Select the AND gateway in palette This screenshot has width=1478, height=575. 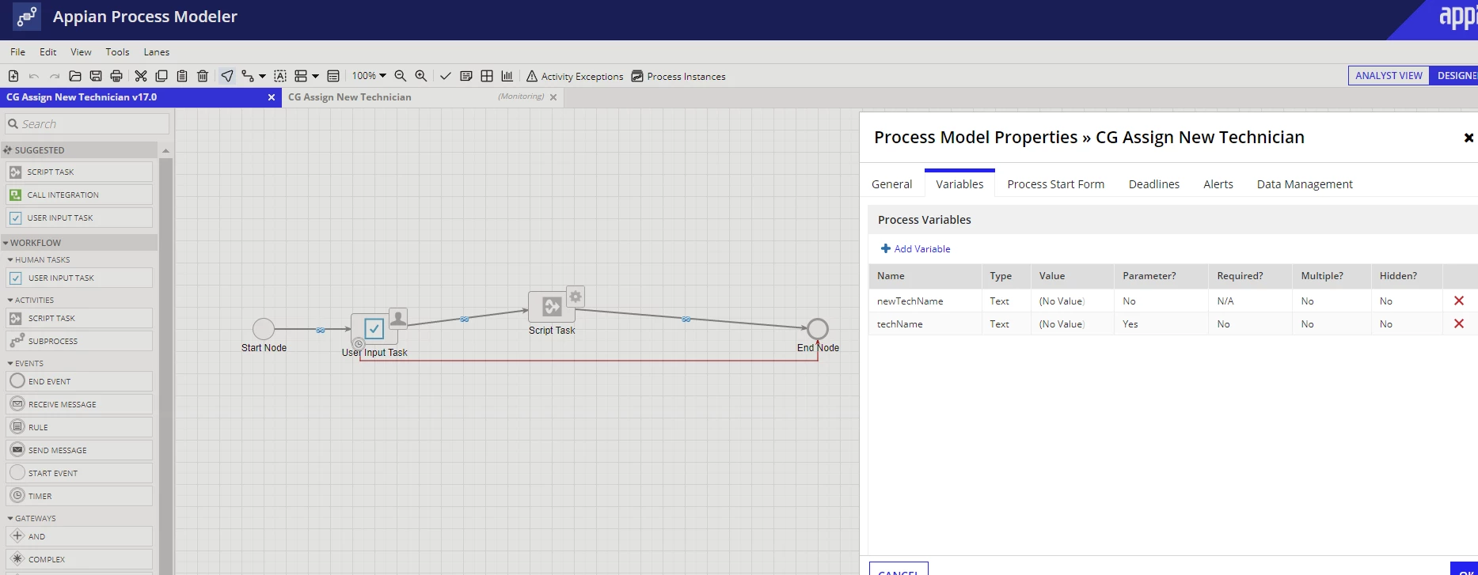point(79,536)
